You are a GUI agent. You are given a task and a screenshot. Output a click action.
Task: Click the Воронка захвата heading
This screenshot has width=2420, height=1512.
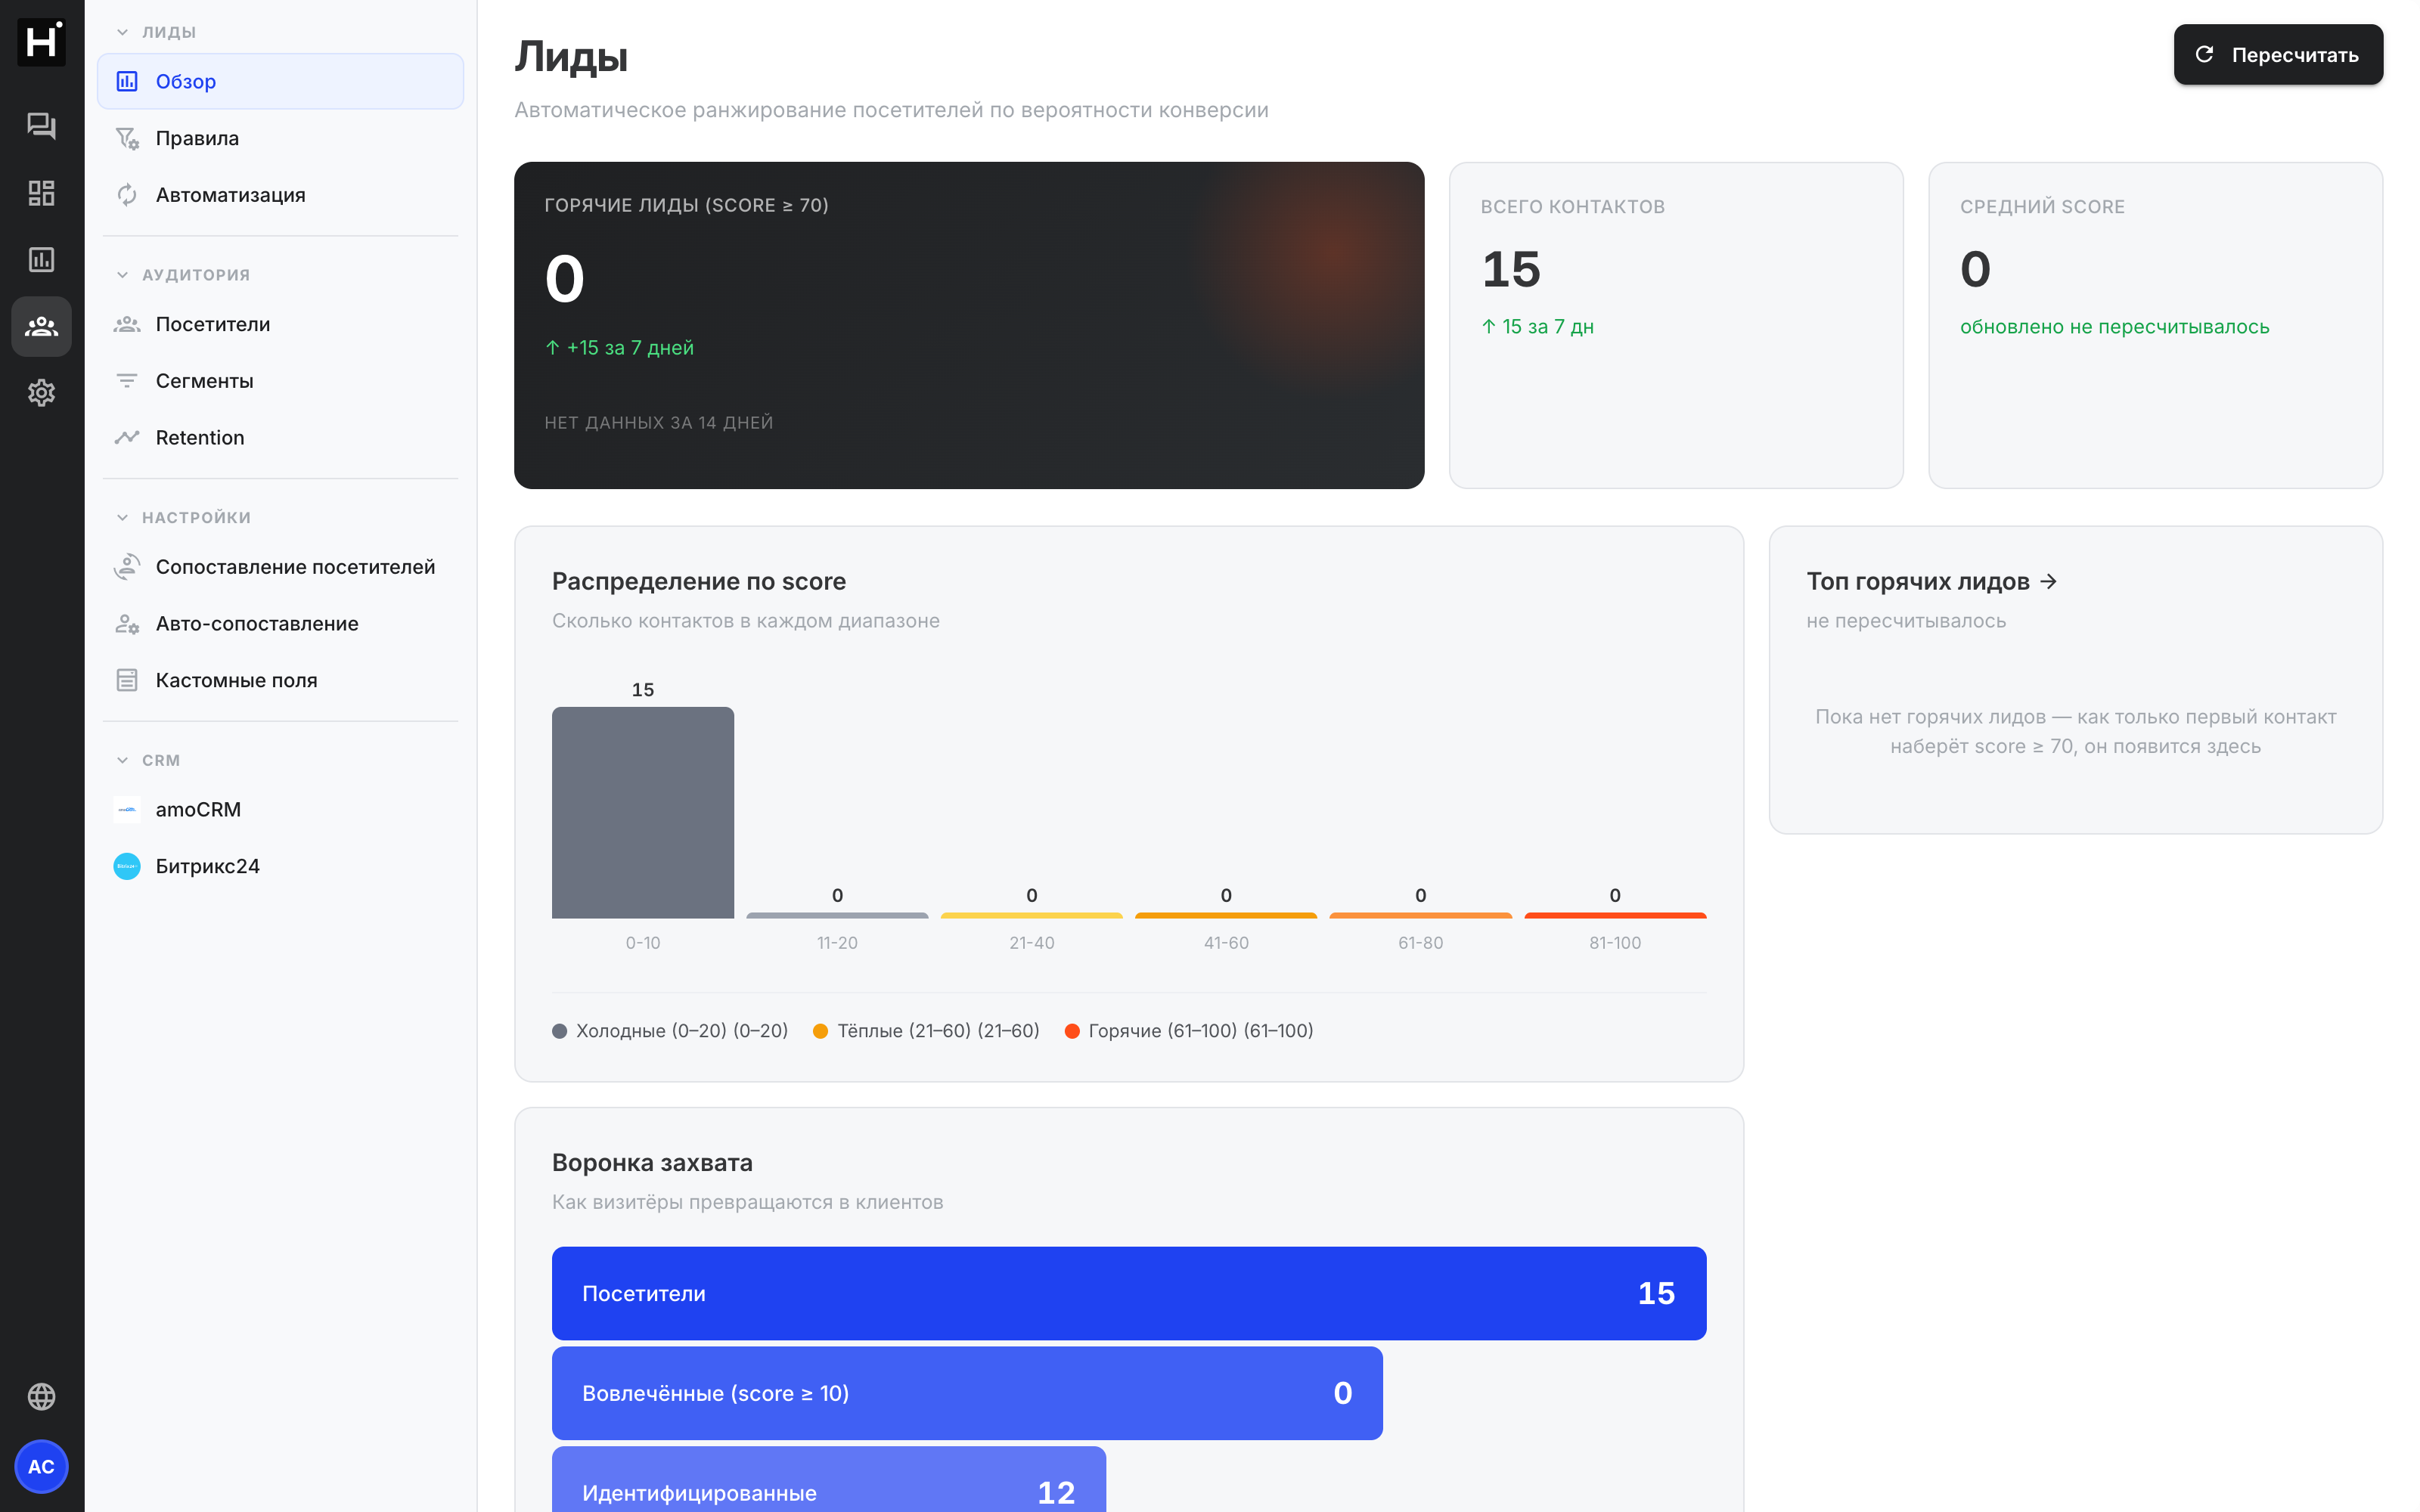click(652, 1162)
